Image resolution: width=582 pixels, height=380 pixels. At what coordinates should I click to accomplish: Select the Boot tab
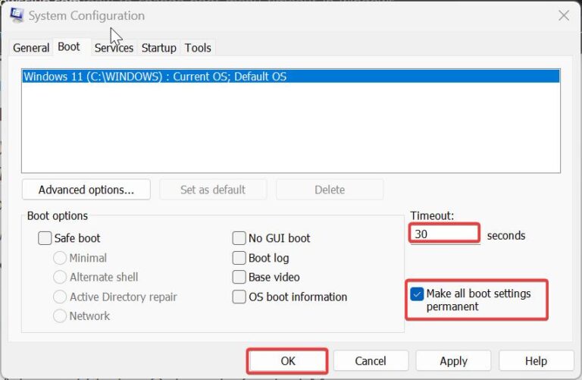69,47
